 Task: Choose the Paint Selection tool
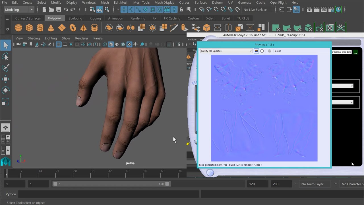[6, 68]
